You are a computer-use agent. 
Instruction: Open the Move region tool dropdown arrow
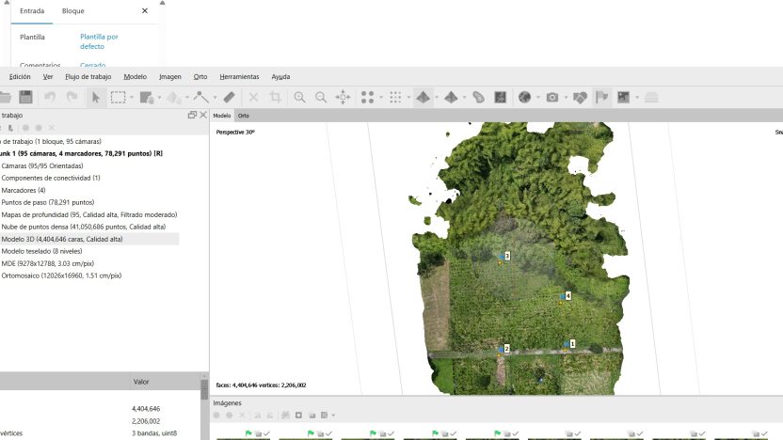pos(159,97)
